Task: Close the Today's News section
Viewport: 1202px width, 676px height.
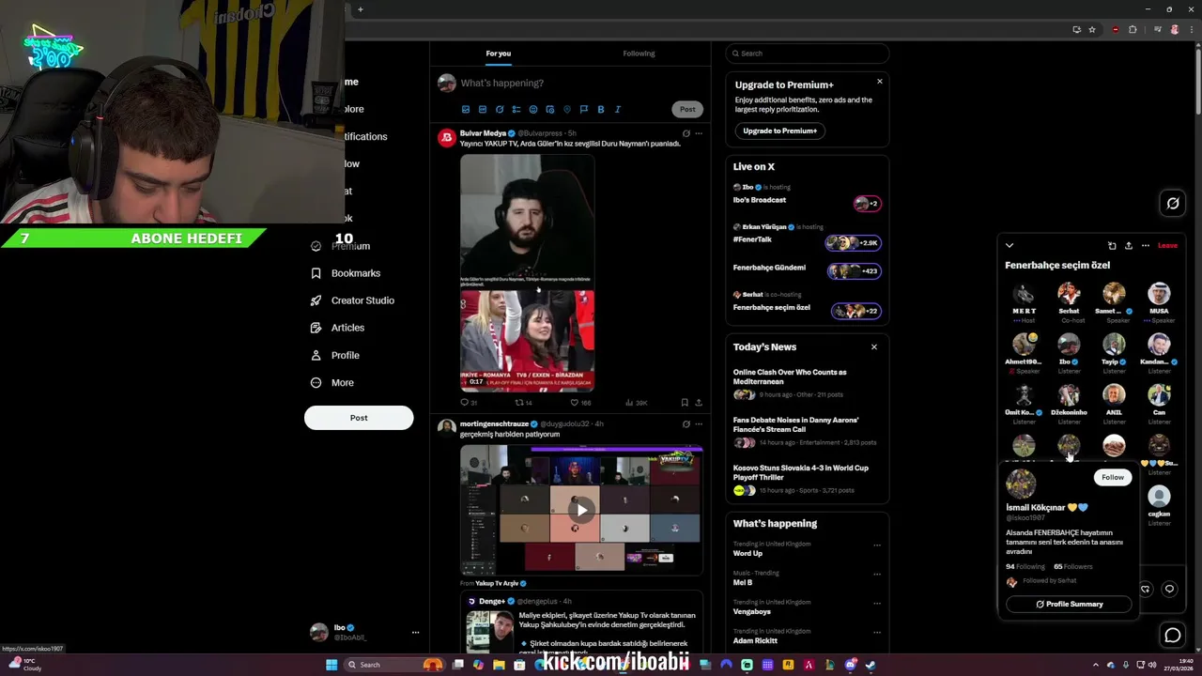Action: pyautogui.click(x=873, y=347)
